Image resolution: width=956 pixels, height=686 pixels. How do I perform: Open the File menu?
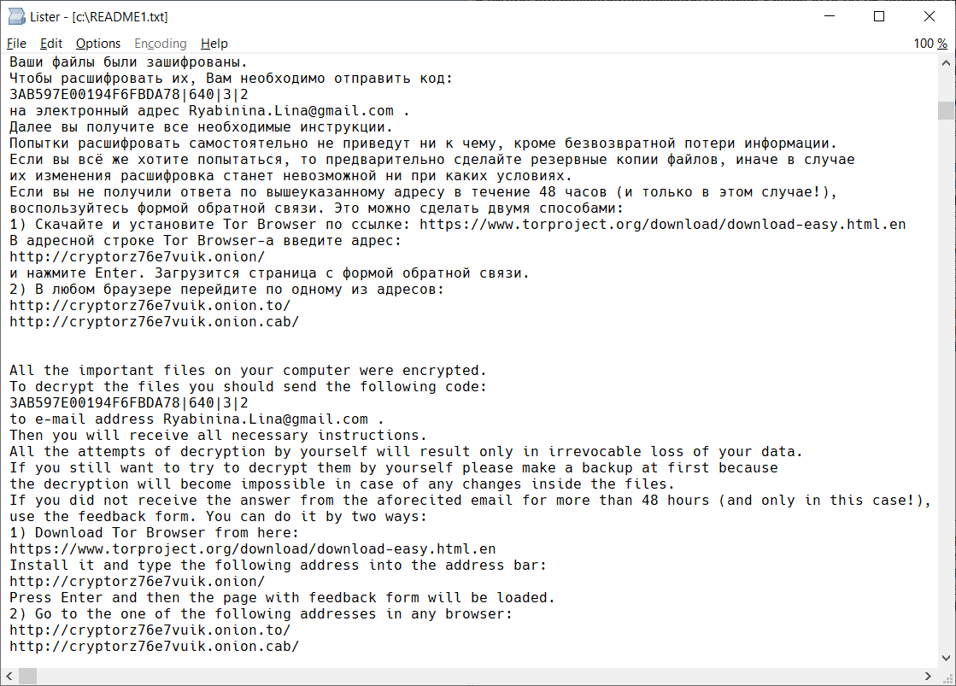pyautogui.click(x=15, y=44)
